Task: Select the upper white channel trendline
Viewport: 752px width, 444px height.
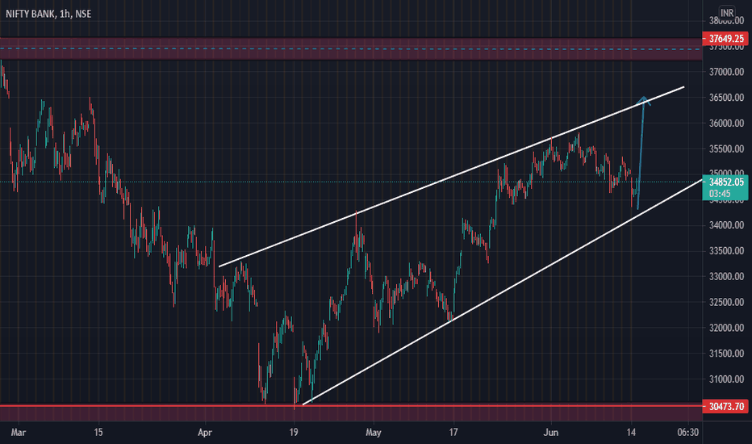Action: 451,177
